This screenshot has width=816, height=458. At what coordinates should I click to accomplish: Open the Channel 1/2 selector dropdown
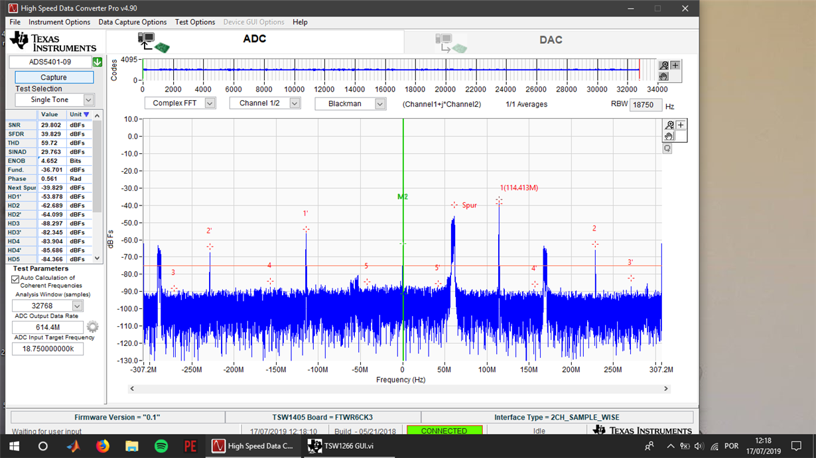(295, 103)
